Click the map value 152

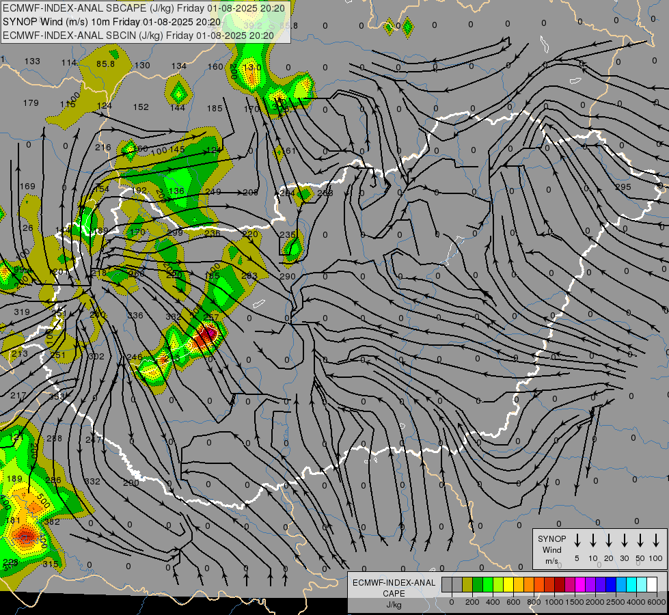(x=141, y=107)
